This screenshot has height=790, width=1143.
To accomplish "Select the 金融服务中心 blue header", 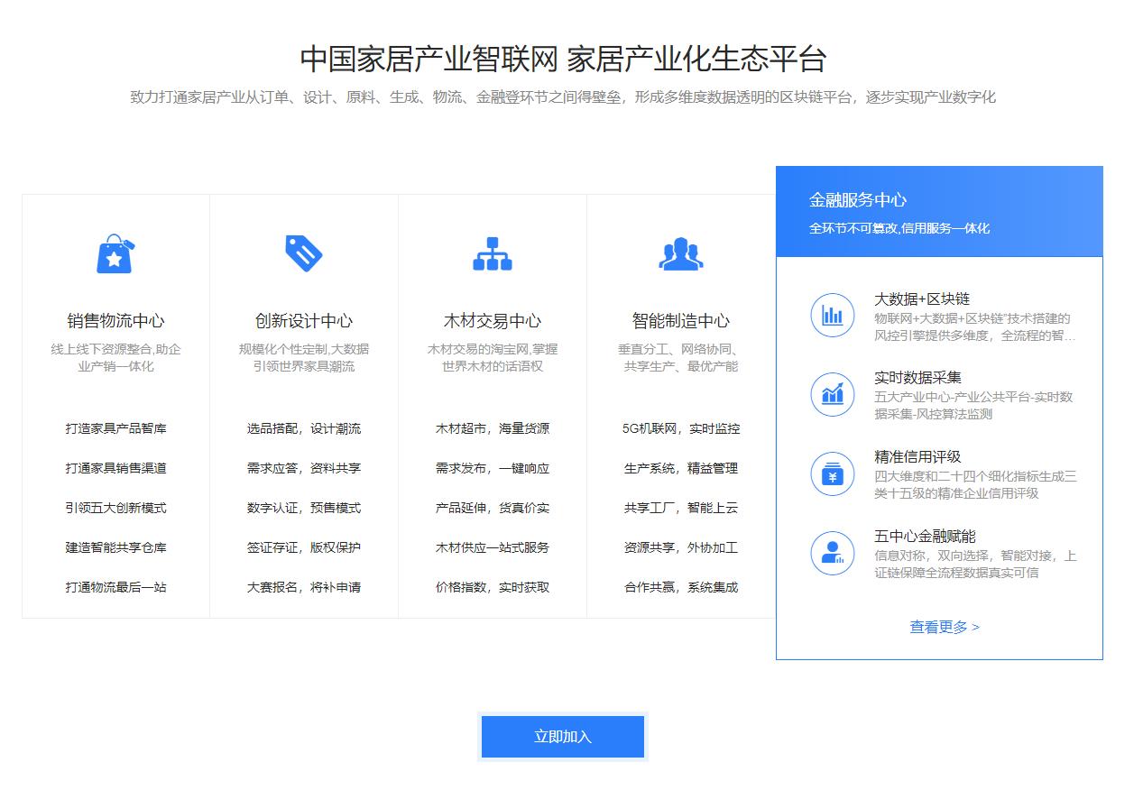I will click(x=938, y=211).
